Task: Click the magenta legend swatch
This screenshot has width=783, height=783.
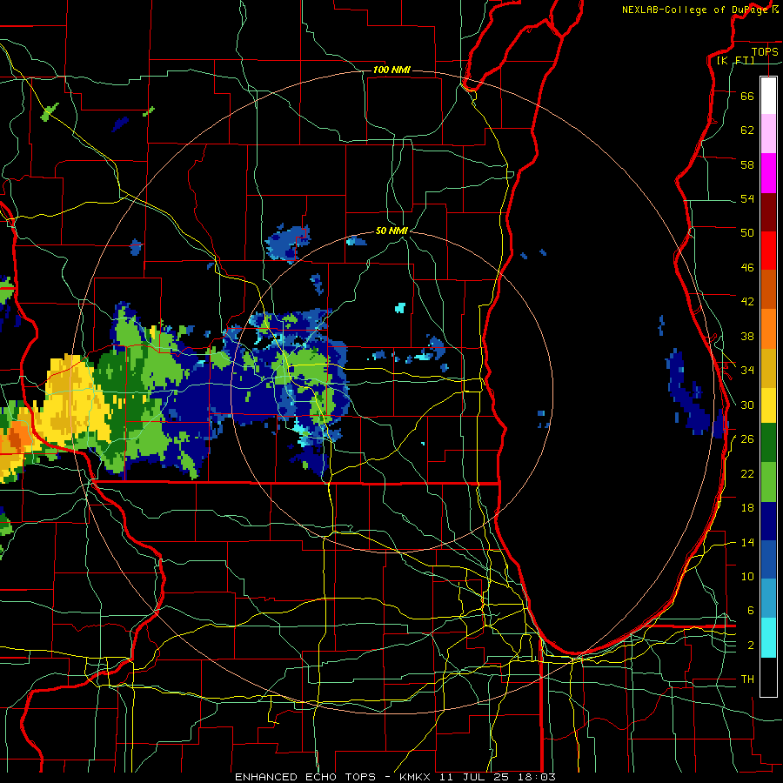Action: click(x=768, y=173)
